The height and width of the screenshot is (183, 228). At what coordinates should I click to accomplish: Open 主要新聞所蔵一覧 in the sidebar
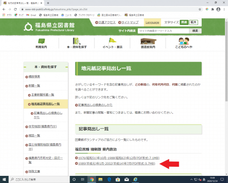point(43,95)
